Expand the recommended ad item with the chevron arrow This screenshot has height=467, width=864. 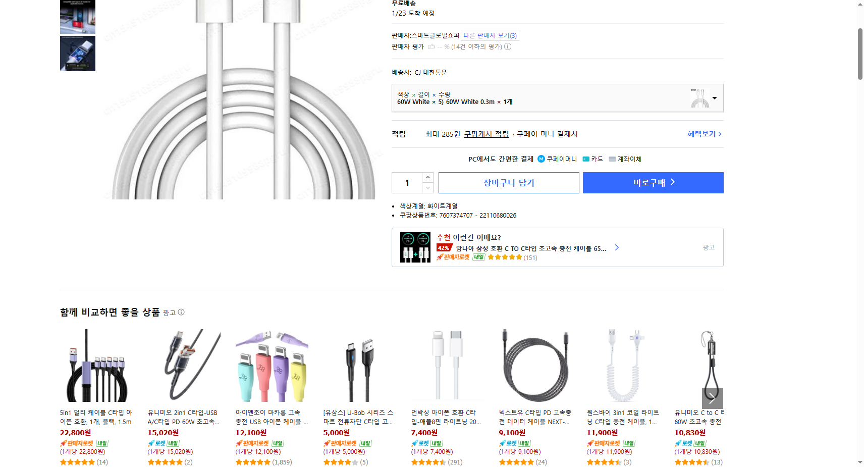pos(617,247)
